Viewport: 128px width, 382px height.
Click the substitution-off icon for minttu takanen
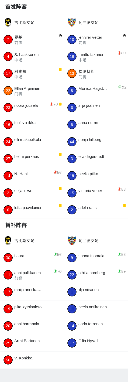[x=119, y=53]
